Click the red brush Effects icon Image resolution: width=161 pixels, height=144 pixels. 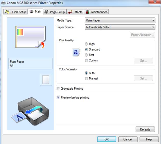70,12
